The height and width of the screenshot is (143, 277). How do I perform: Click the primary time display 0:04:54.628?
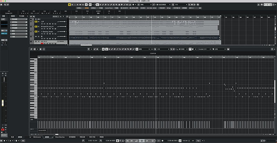pos(110,141)
